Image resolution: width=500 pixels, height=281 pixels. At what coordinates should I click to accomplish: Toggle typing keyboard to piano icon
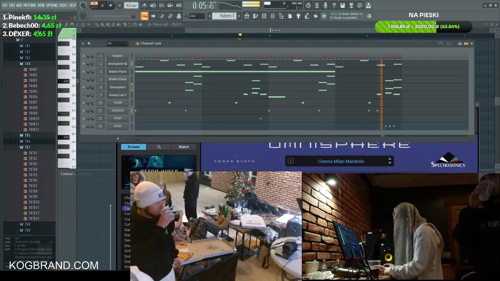point(145,16)
